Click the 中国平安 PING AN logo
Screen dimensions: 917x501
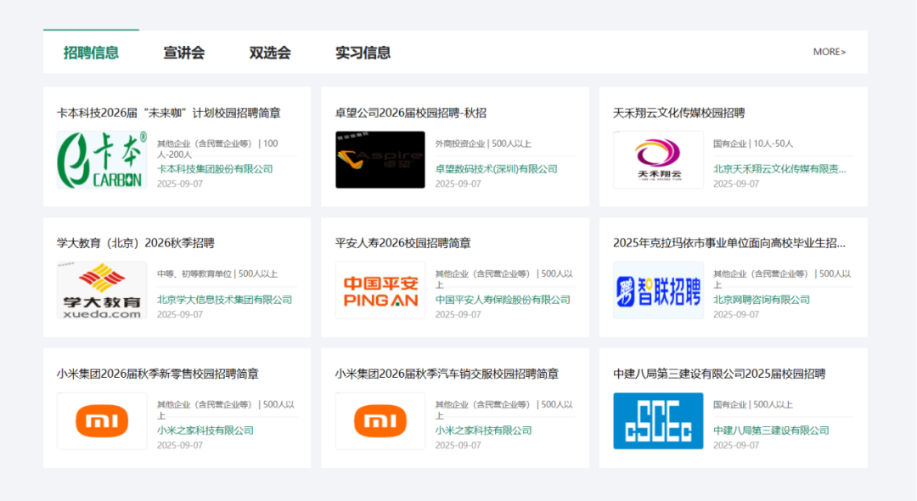click(x=380, y=290)
